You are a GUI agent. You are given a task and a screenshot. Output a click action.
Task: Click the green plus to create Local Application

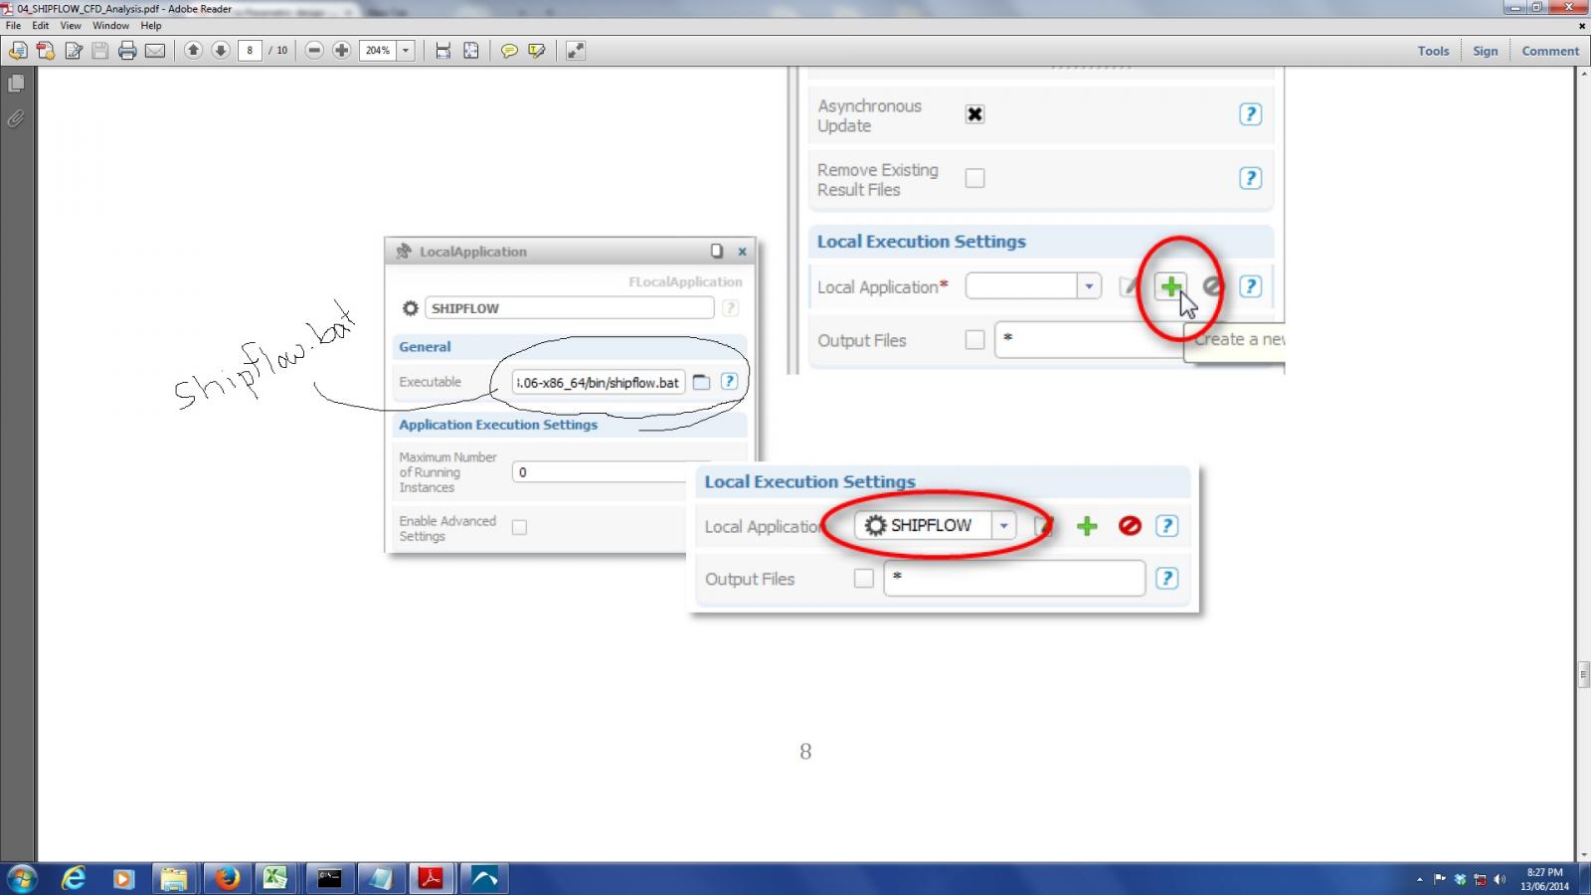(x=1171, y=285)
